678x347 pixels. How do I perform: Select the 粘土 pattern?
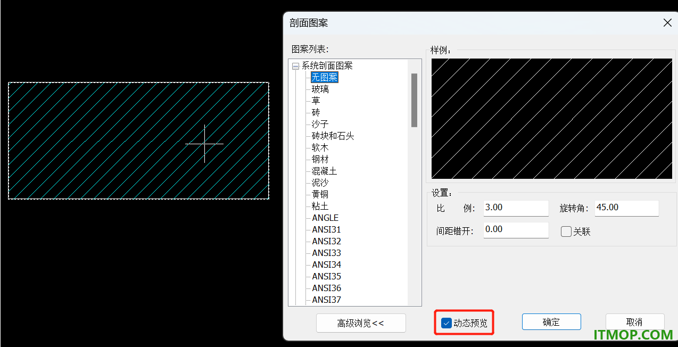point(320,206)
